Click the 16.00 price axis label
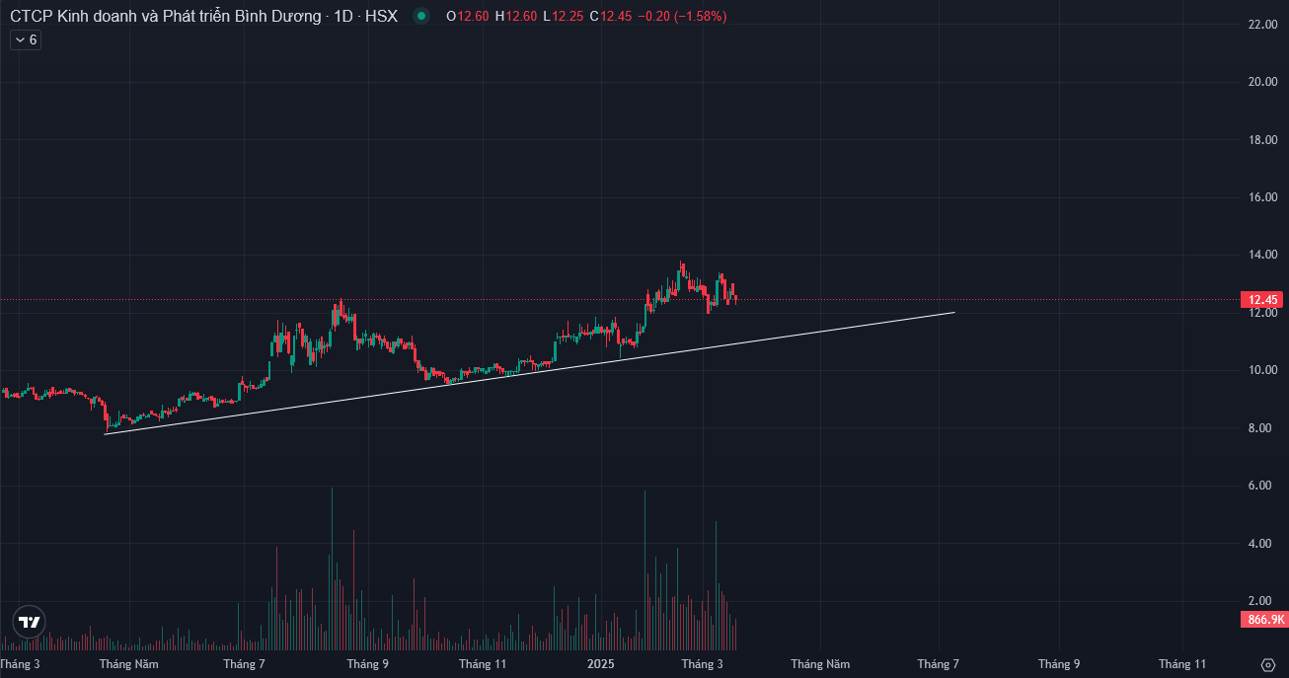The height and width of the screenshot is (678, 1289). (1262, 197)
